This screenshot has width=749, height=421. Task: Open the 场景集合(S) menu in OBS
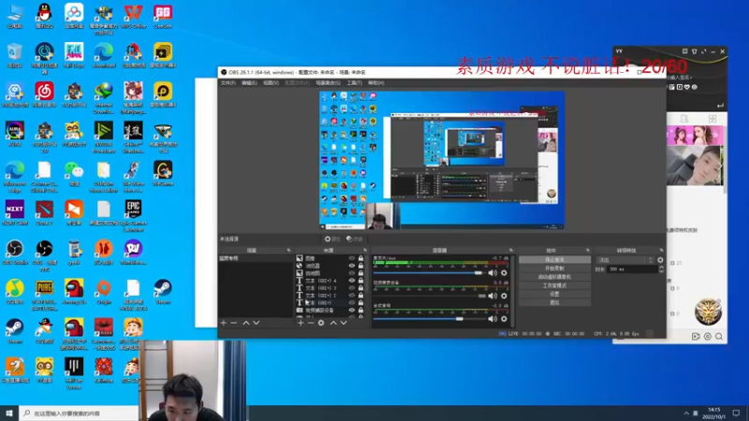coord(329,83)
